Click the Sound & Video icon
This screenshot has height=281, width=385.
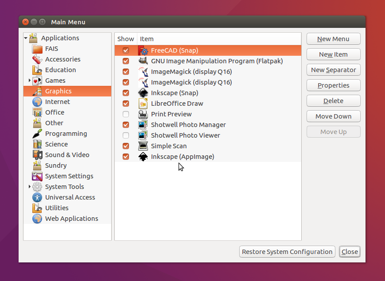tap(37, 155)
